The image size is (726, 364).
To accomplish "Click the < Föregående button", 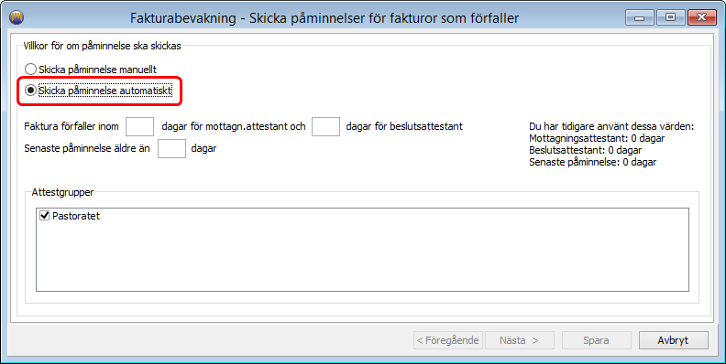I will tap(448, 340).
